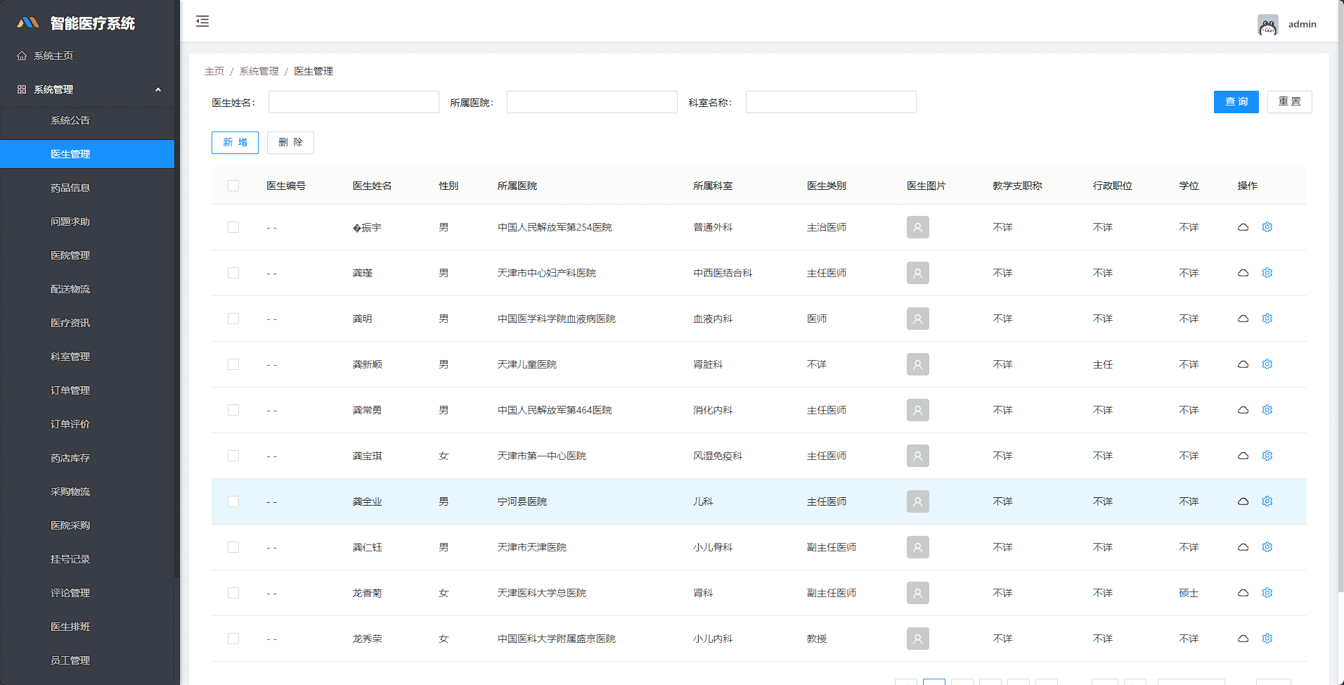Check the checkbox for doctor 龚全业
Viewport: 1344px width, 685px height.
click(233, 501)
